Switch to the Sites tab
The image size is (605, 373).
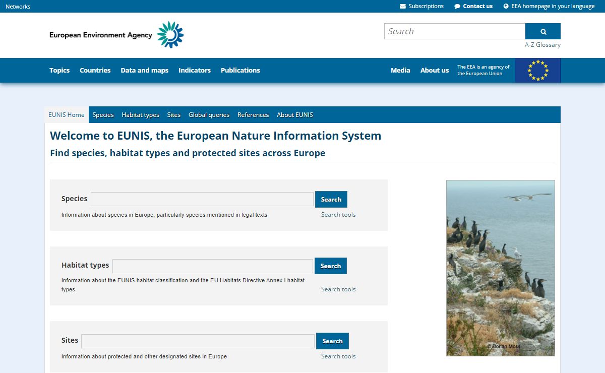pyautogui.click(x=174, y=115)
